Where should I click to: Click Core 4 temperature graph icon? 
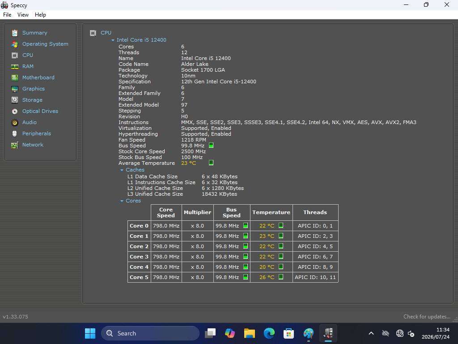click(x=281, y=267)
